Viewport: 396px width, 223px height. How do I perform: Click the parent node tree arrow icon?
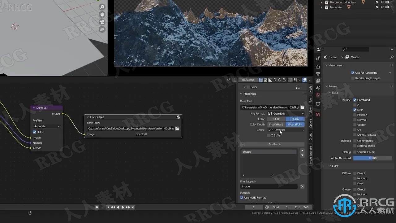(234, 80)
